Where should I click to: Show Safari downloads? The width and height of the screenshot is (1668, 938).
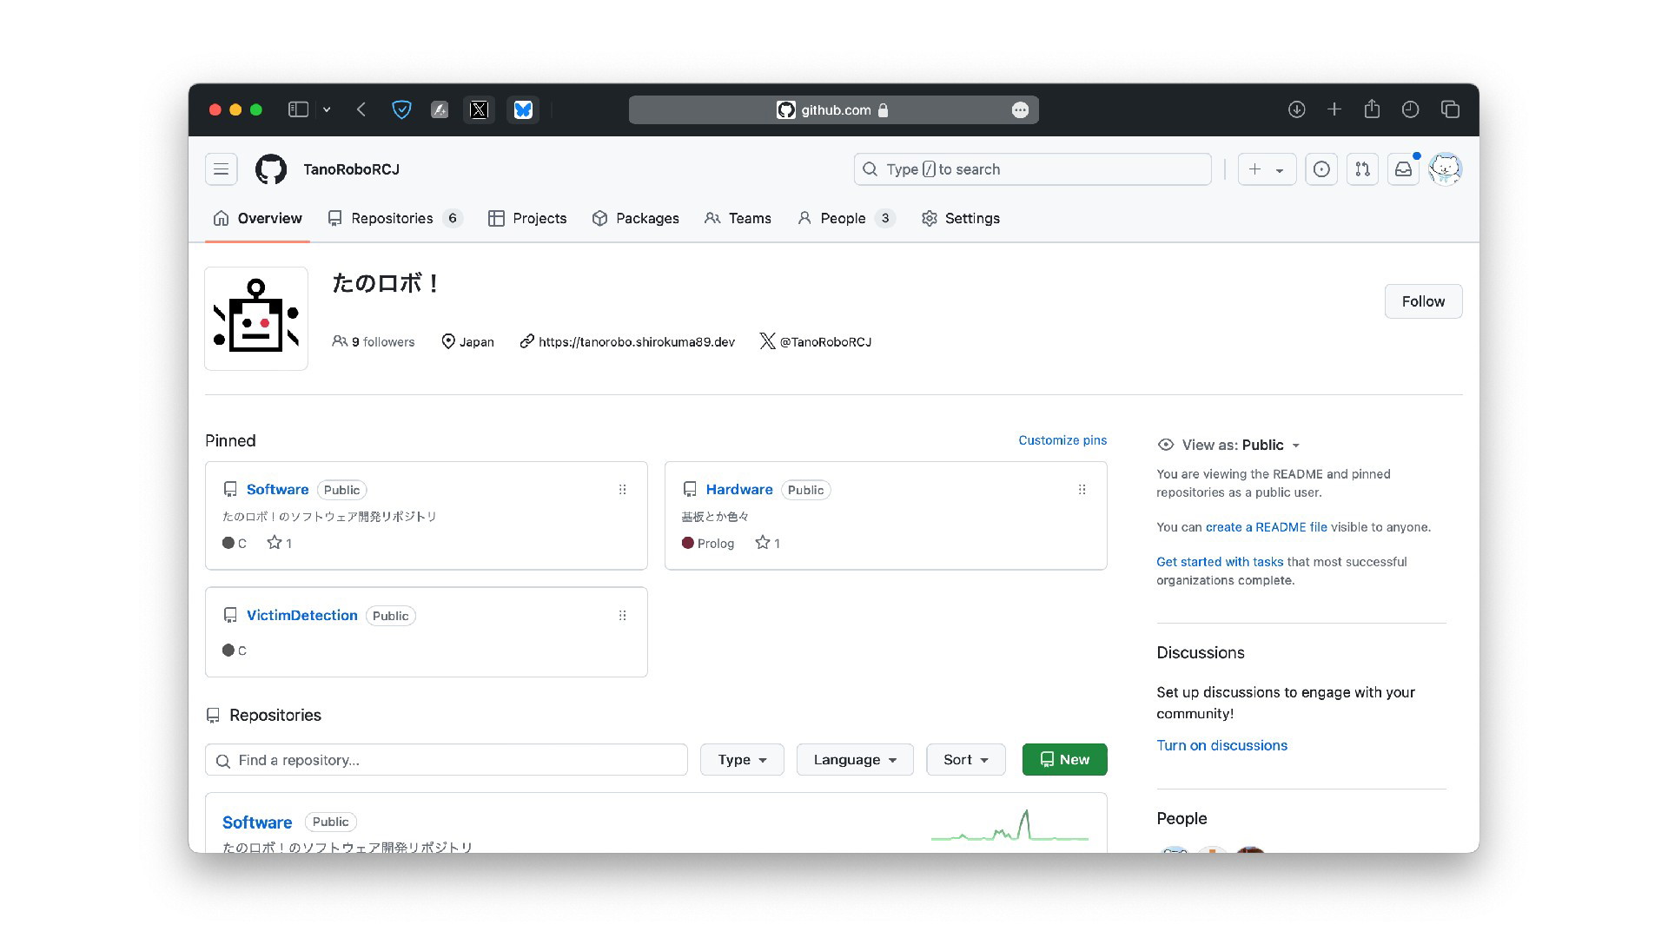[x=1296, y=109]
